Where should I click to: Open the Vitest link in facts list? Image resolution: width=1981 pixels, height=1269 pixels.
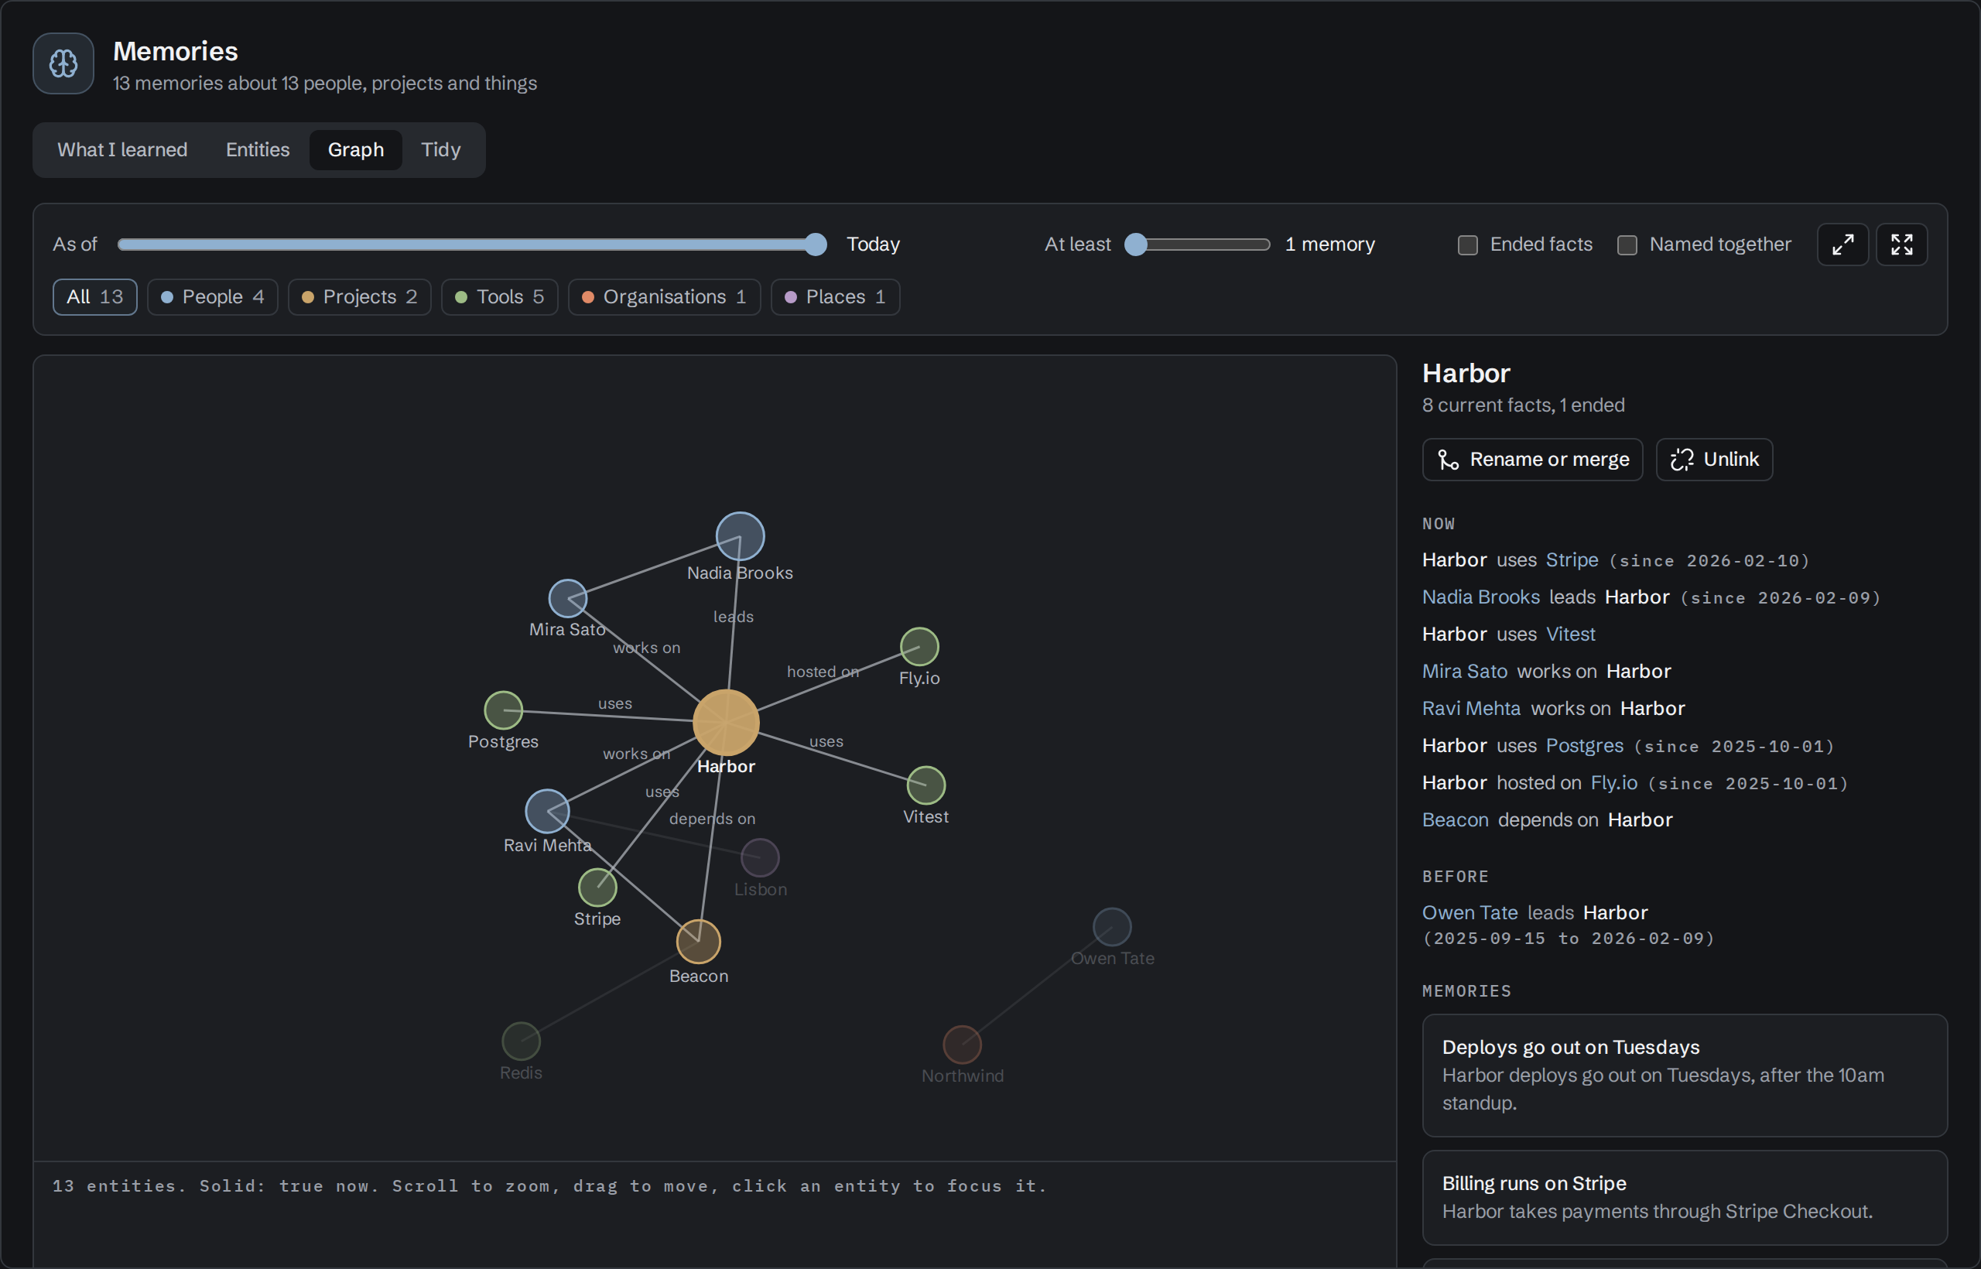click(x=1571, y=634)
